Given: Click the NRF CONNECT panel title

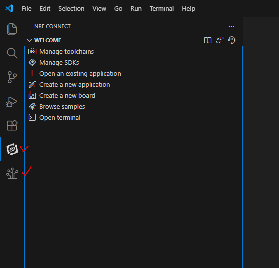Looking at the screenshot, I should click(x=52, y=26).
